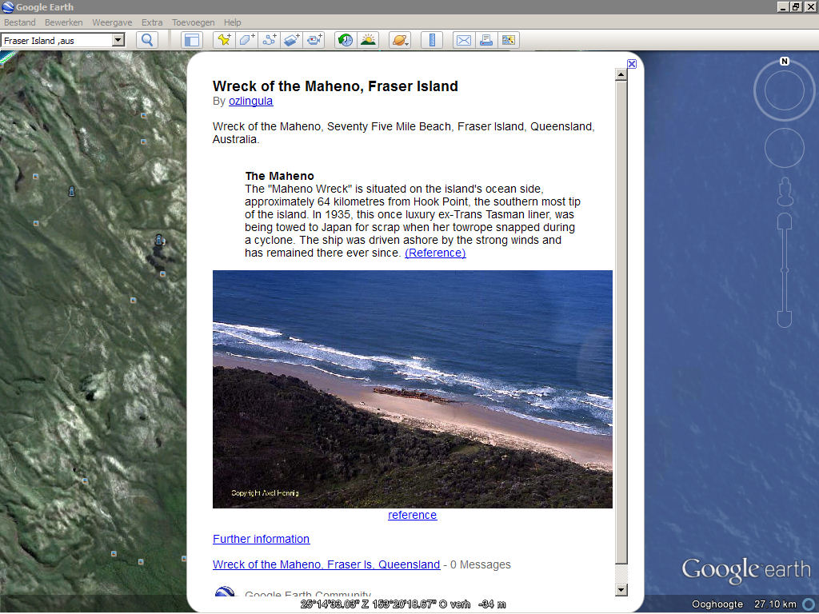Expand the search history dropdown arrow

118,40
